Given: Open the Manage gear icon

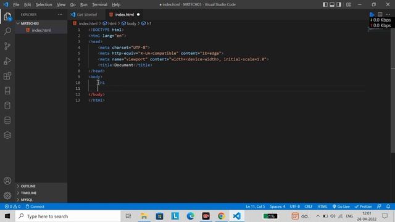Looking at the screenshot, I should tap(7, 195).
